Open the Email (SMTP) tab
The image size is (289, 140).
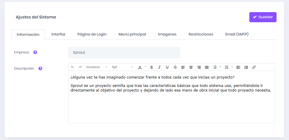coord(237,34)
